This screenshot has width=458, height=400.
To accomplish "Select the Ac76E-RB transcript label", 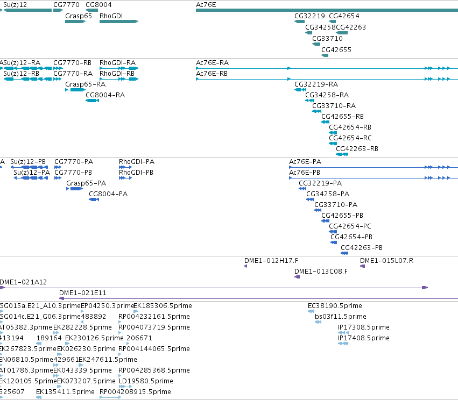I will pos(212,74).
